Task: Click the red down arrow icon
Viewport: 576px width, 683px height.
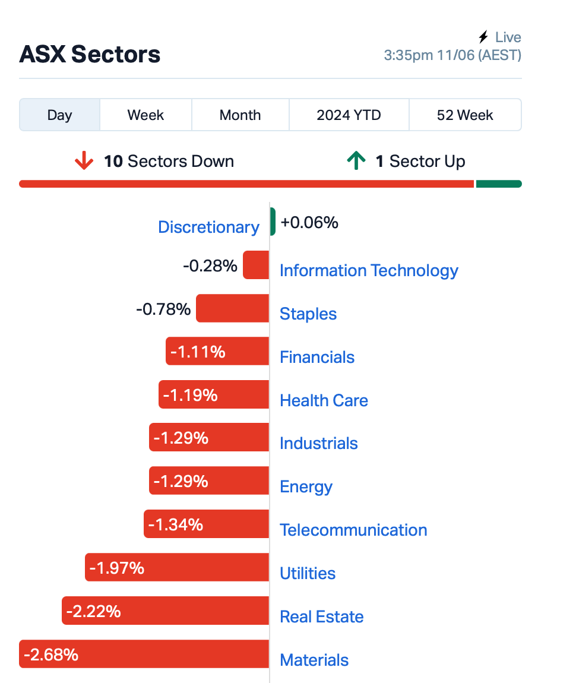Action: click(84, 161)
